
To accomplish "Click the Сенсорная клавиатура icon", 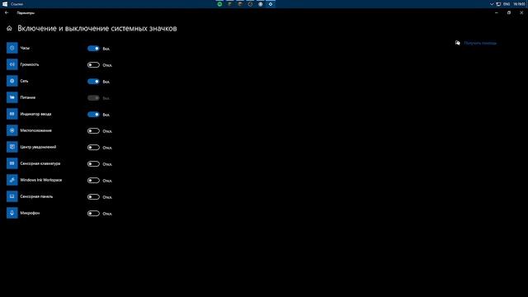I will [x=12, y=163].
